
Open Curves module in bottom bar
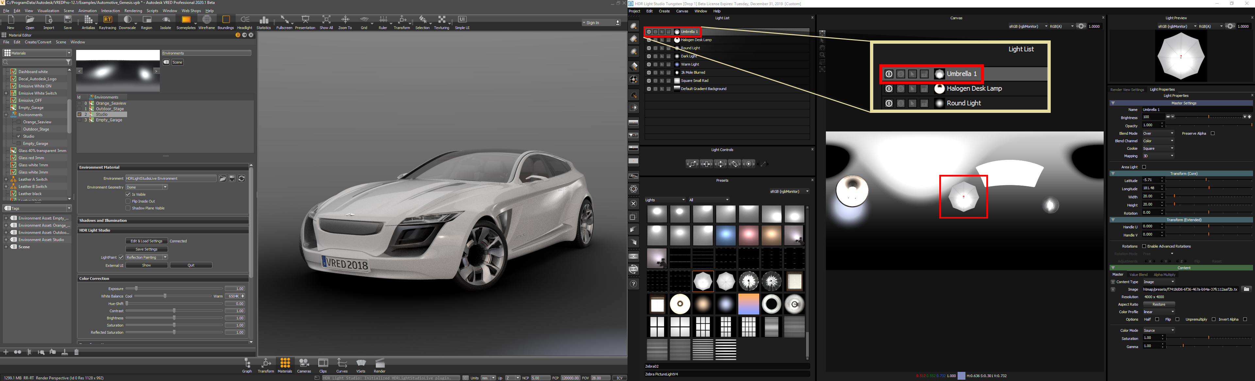(x=342, y=365)
